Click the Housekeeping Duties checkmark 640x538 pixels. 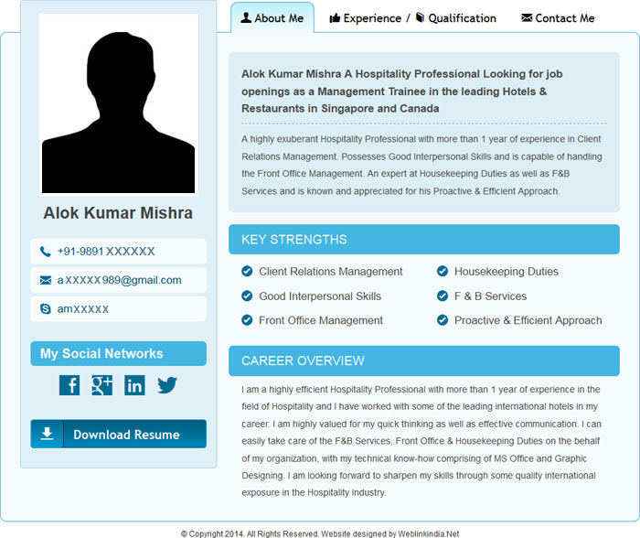pyautogui.click(x=443, y=272)
